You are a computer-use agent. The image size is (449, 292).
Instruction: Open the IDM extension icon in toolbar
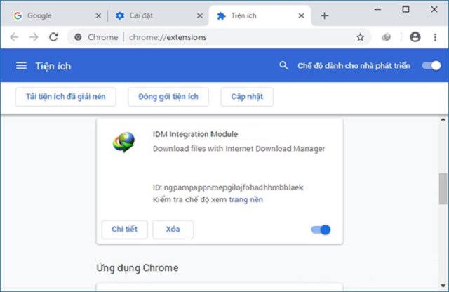pyautogui.click(x=386, y=37)
